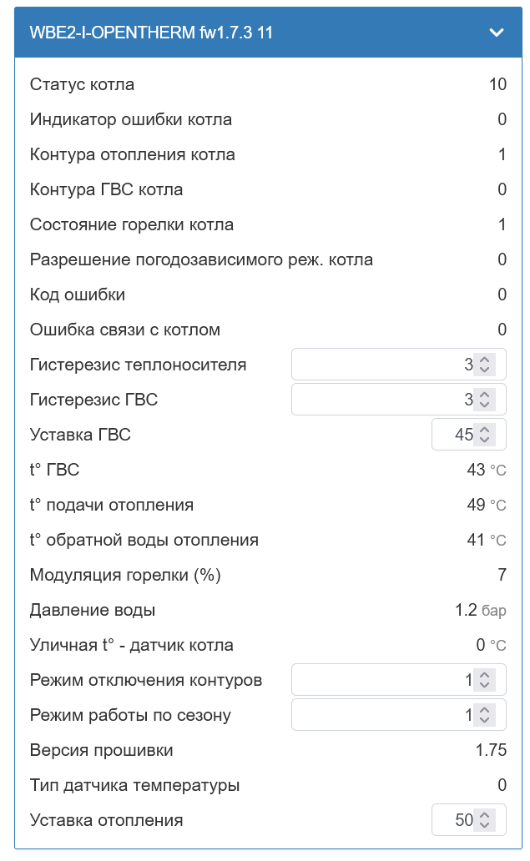Collapse the WBE2-I-OPENTHERM panel chevron

497,33
